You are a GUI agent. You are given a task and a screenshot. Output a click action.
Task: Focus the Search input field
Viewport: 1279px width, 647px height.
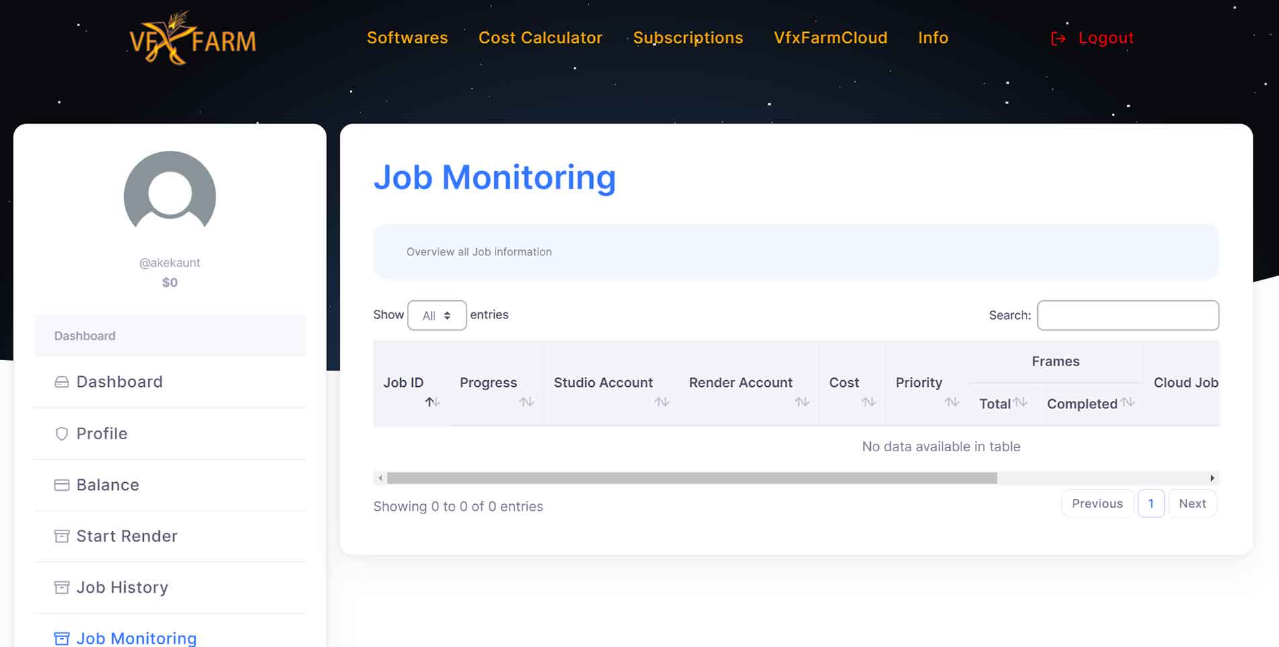pos(1127,315)
